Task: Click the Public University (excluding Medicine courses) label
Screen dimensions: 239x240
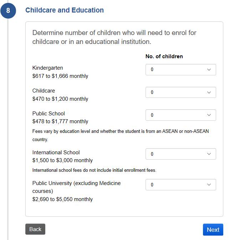Action: (76, 187)
